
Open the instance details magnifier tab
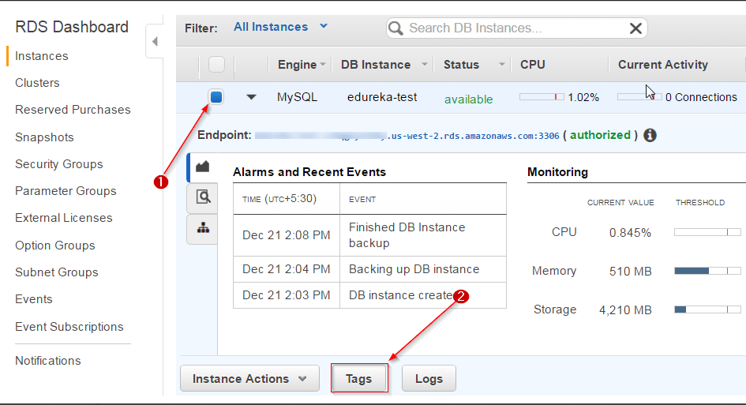coord(203,197)
